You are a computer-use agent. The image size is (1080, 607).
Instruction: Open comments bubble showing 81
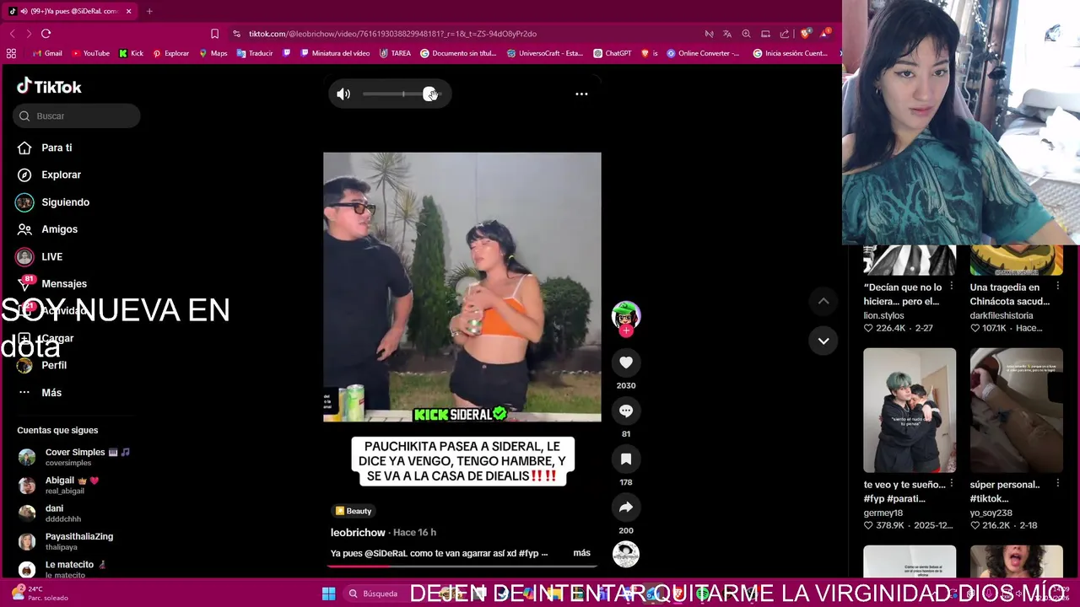click(x=626, y=411)
